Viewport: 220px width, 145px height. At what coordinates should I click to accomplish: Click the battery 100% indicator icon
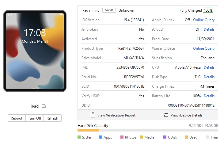[x=208, y=10]
